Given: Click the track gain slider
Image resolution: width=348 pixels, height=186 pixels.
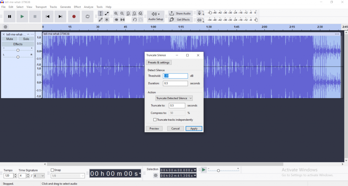Looking at the screenshot, I should coord(18,50).
